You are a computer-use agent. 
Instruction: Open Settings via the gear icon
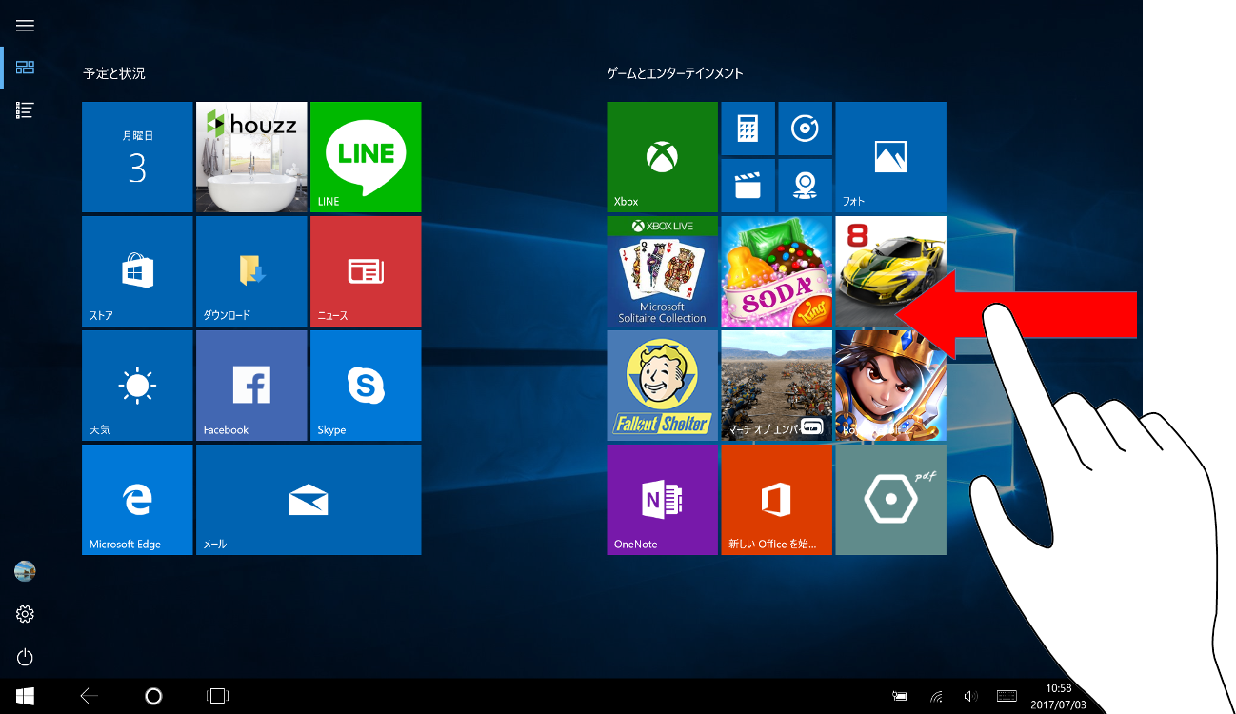(25, 614)
